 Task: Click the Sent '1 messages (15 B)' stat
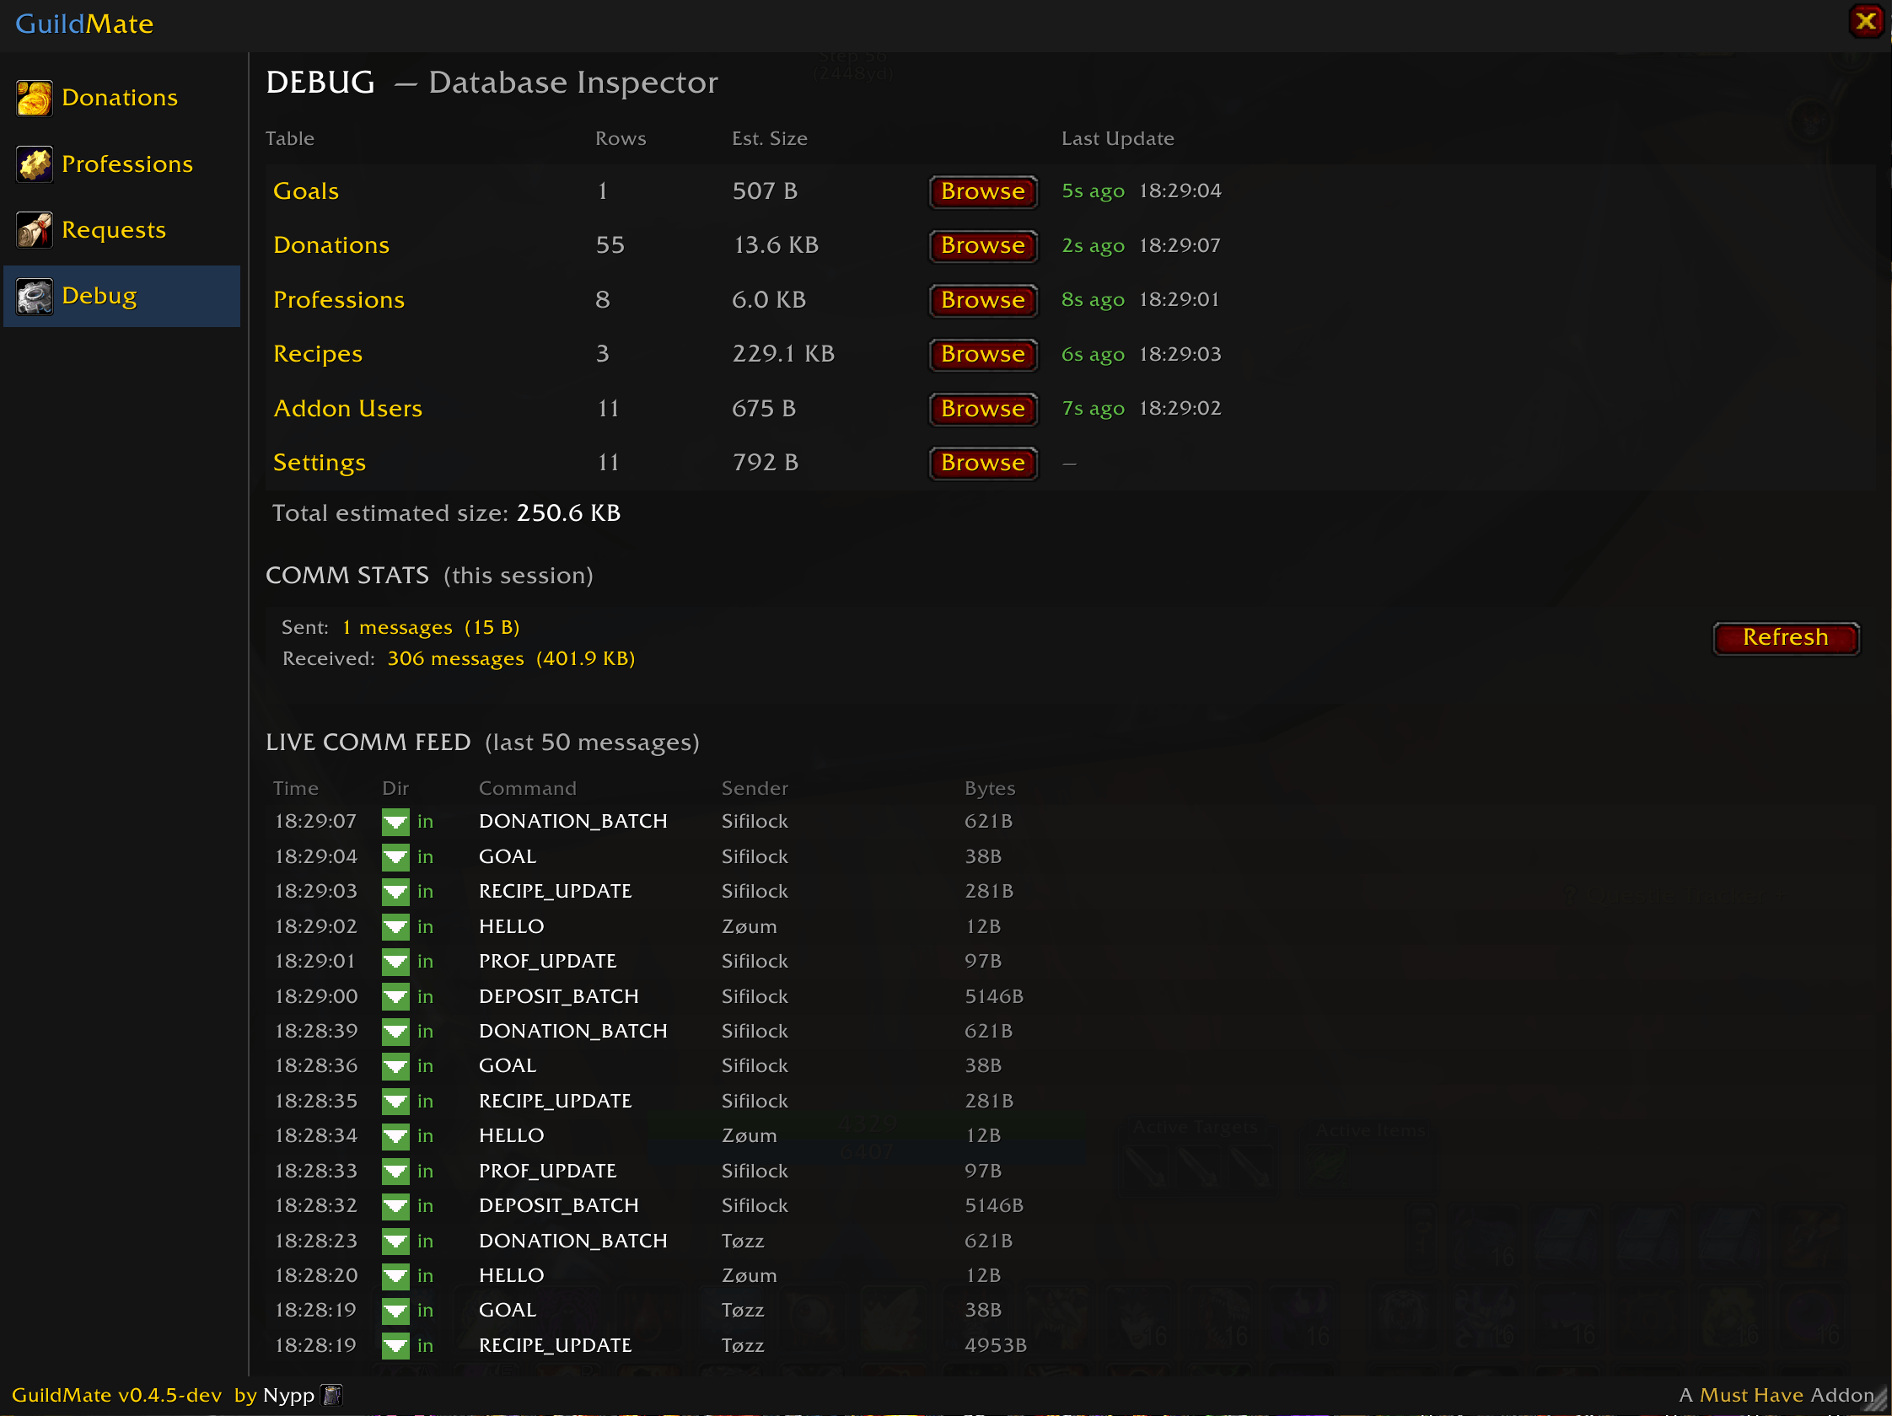[x=430, y=628]
